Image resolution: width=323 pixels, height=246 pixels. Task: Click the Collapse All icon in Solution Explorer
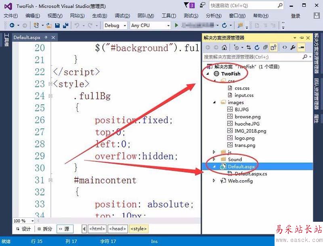click(x=265, y=48)
